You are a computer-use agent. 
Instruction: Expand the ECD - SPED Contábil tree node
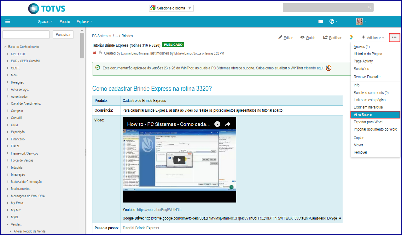(8, 61)
